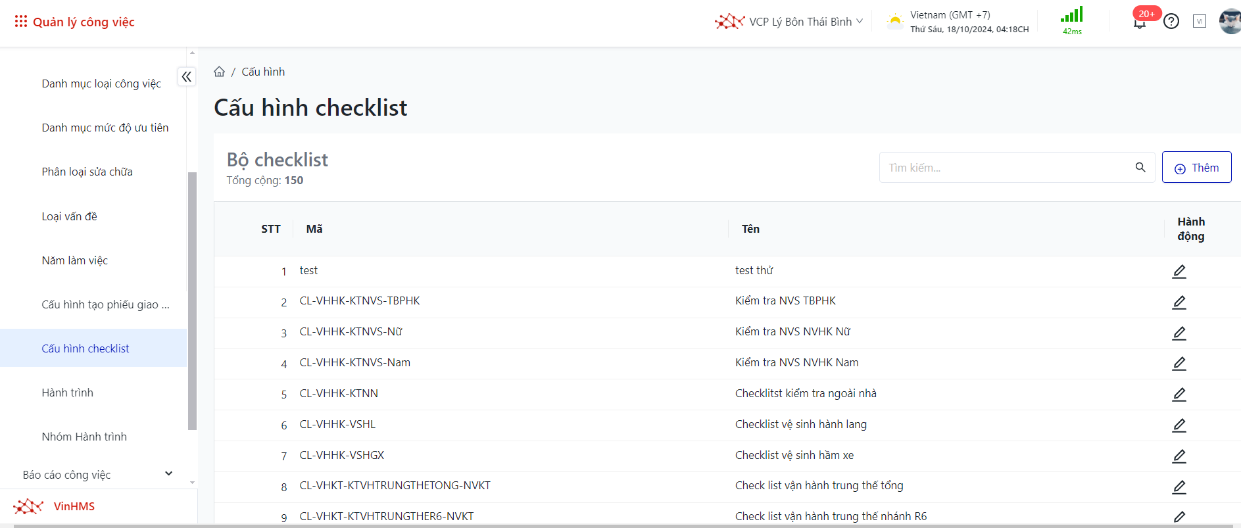Viewport: 1241px width, 528px height.
Task: Click 'Check list vận hành trung thế tổng'
Action: point(819,485)
